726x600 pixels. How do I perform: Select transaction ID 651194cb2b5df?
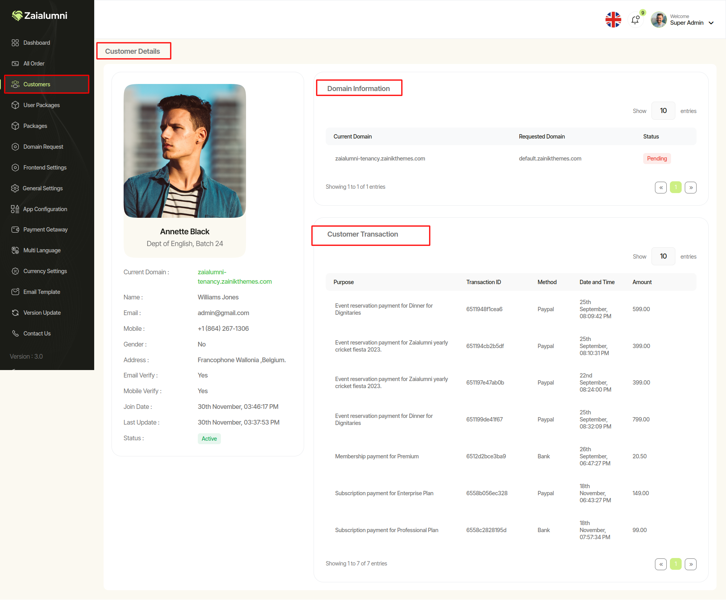485,346
